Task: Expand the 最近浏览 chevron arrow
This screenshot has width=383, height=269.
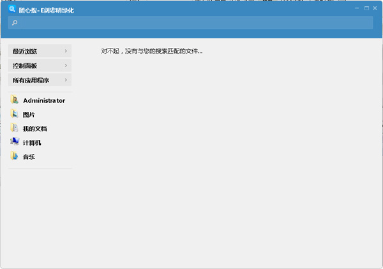Action: click(x=66, y=51)
